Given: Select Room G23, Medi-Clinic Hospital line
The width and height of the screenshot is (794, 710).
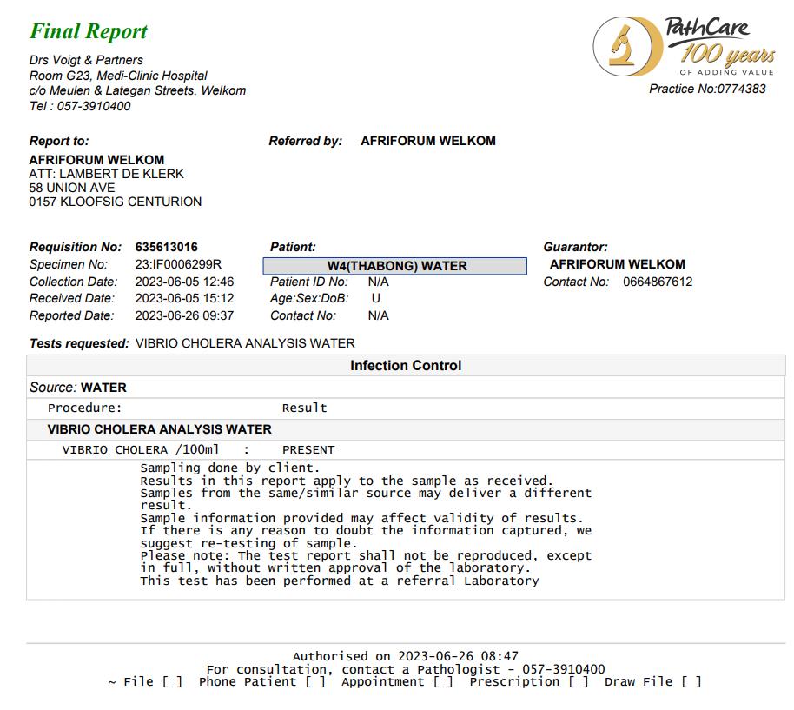Looking at the screenshot, I should click(118, 76).
